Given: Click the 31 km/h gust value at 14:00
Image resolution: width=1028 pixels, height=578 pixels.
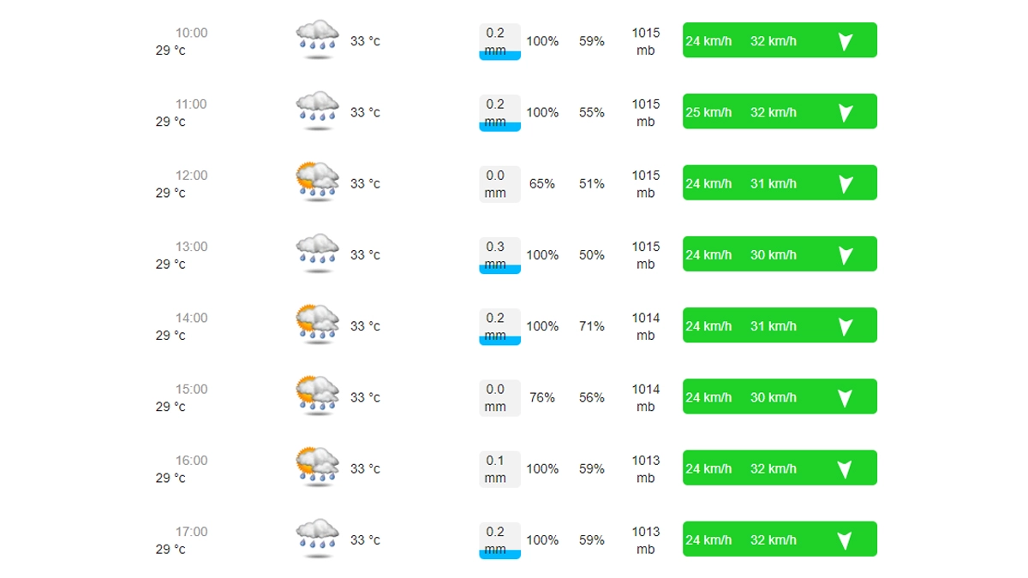Looking at the screenshot, I should (773, 326).
